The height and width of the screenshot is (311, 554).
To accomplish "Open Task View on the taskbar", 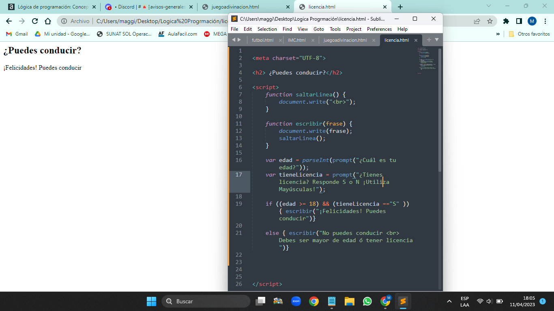I will [260, 301].
